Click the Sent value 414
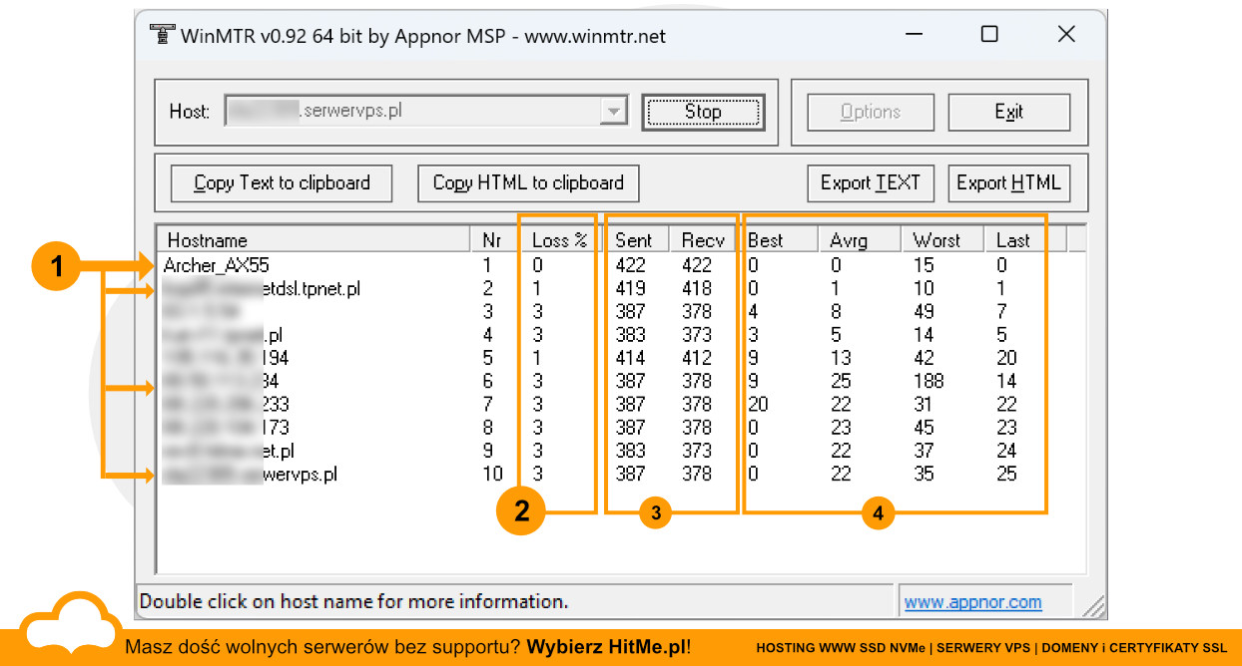 point(630,358)
